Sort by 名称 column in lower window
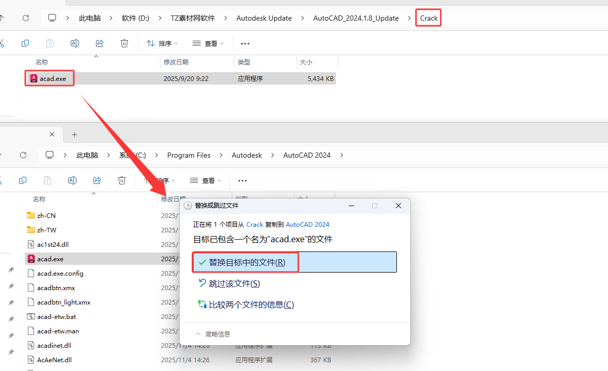The height and width of the screenshot is (371, 608). click(39, 199)
